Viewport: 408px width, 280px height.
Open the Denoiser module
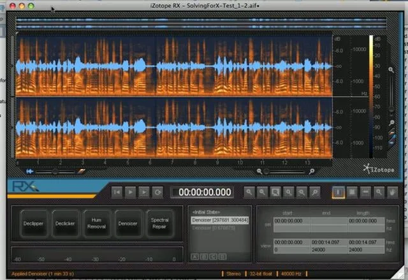coord(127,223)
